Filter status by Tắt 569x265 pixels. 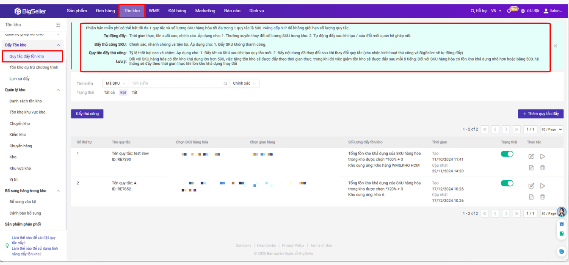(x=134, y=93)
